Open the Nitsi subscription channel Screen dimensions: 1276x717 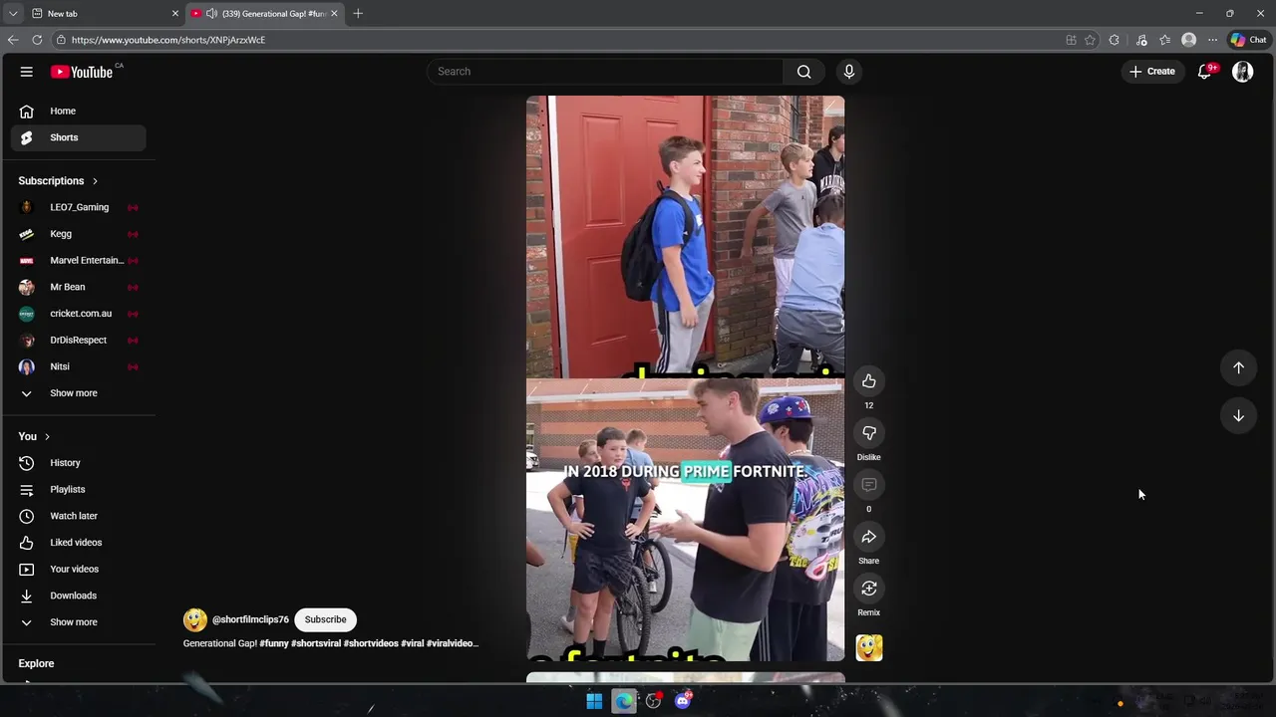78,366
